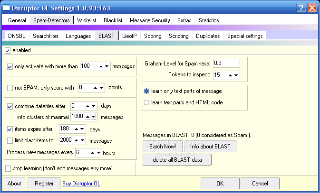Click the Register button

(x=44, y=183)
